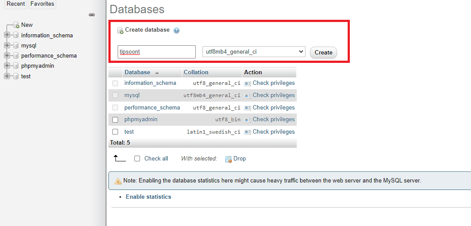The width and height of the screenshot is (471, 226).
Task: Click the Create button
Action: pos(323,52)
